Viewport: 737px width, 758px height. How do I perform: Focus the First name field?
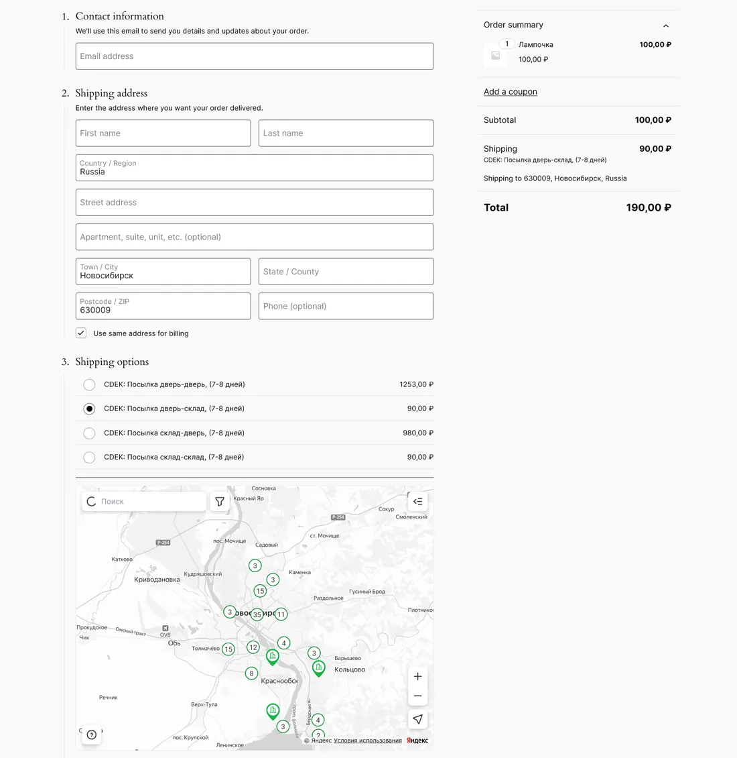(x=163, y=133)
